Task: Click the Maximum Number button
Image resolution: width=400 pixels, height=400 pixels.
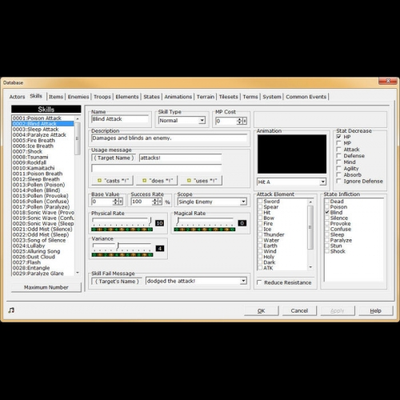Action: 46,287
